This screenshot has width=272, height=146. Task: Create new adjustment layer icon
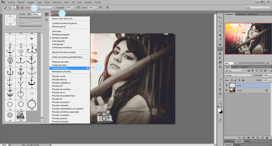coord(253,138)
